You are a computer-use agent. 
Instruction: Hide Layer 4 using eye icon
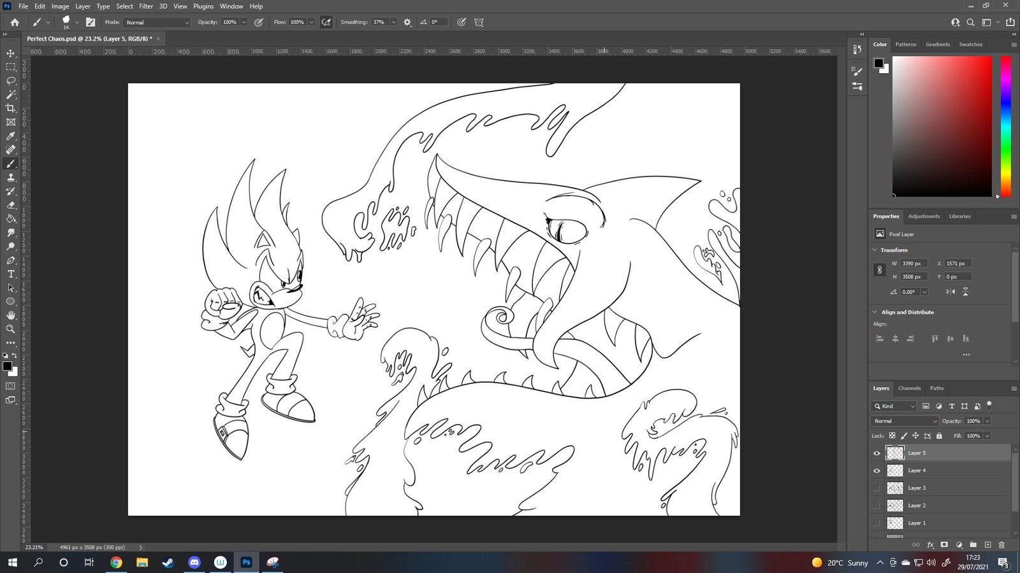(x=877, y=470)
